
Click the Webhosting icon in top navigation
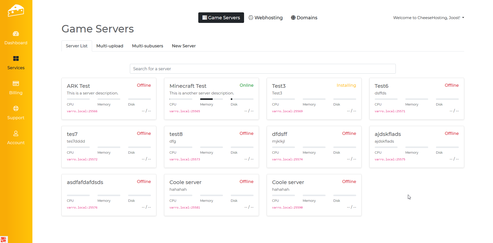pyautogui.click(x=251, y=18)
